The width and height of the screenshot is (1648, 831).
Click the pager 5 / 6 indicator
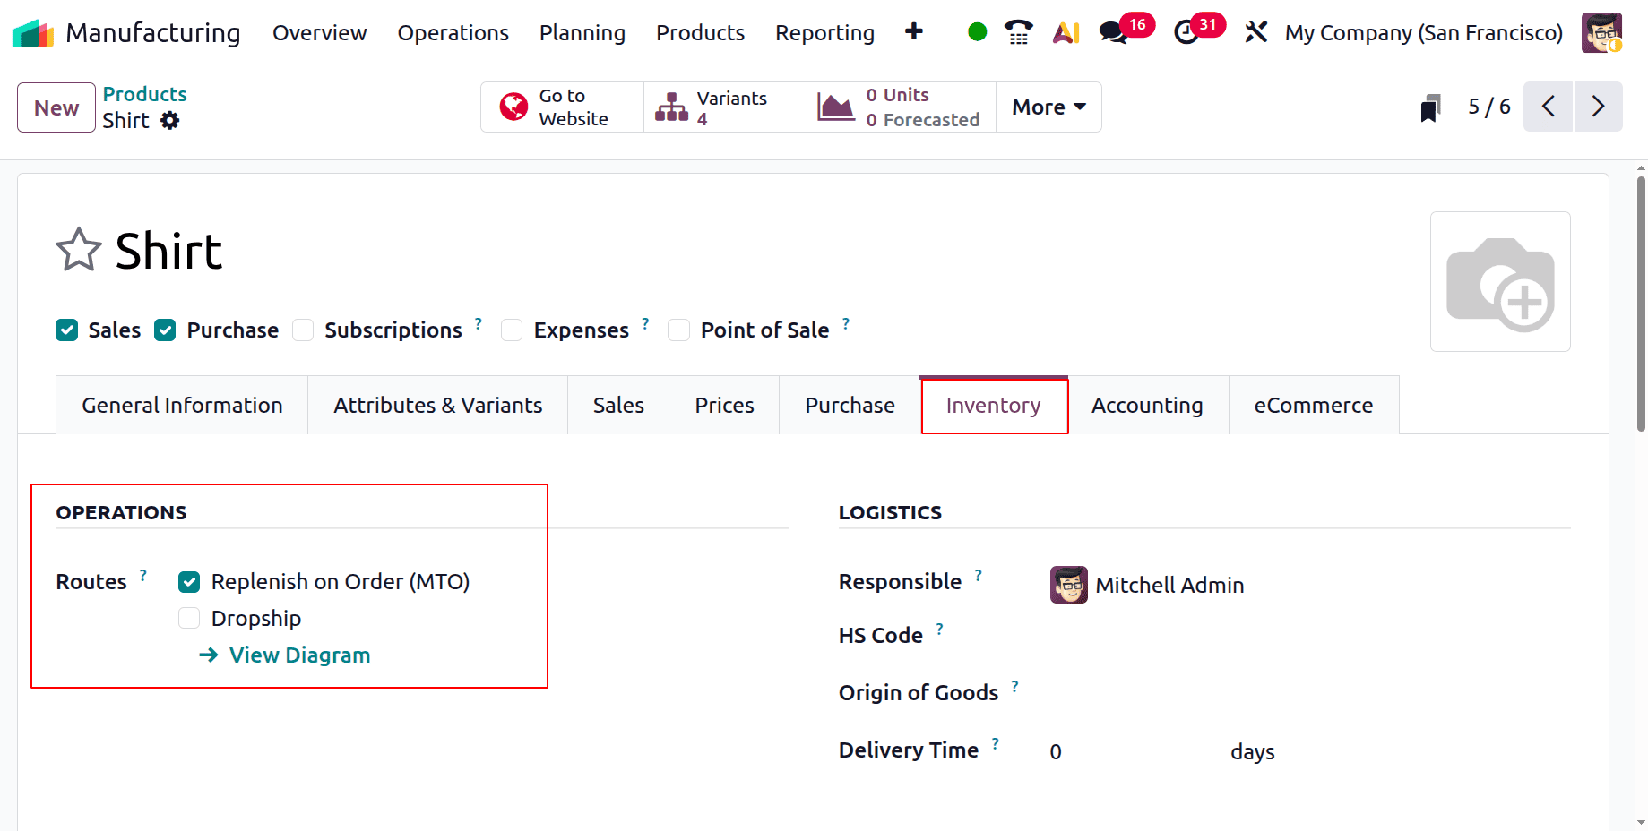point(1488,107)
